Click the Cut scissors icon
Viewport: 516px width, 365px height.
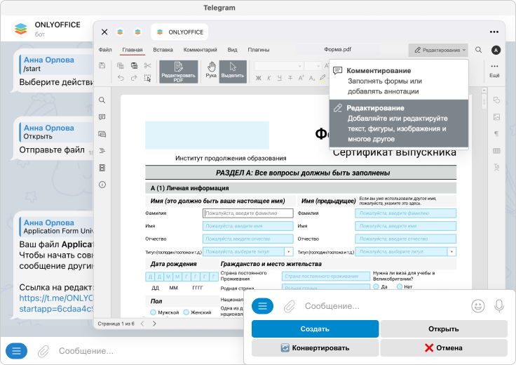pyautogui.click(x=147, y=65)
